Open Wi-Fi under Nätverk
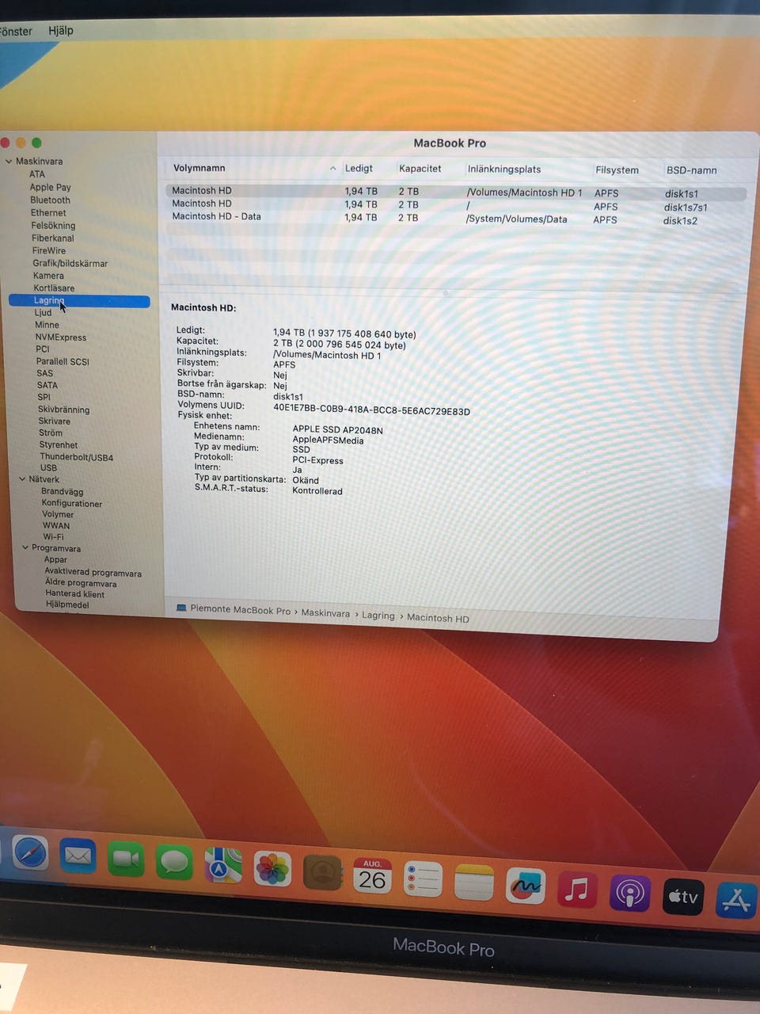Image resolution: width=760 pixels, height=1014 pixels. [54, 537]
